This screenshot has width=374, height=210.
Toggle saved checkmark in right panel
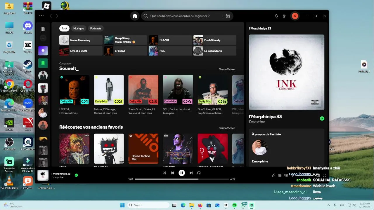(322, 118)
